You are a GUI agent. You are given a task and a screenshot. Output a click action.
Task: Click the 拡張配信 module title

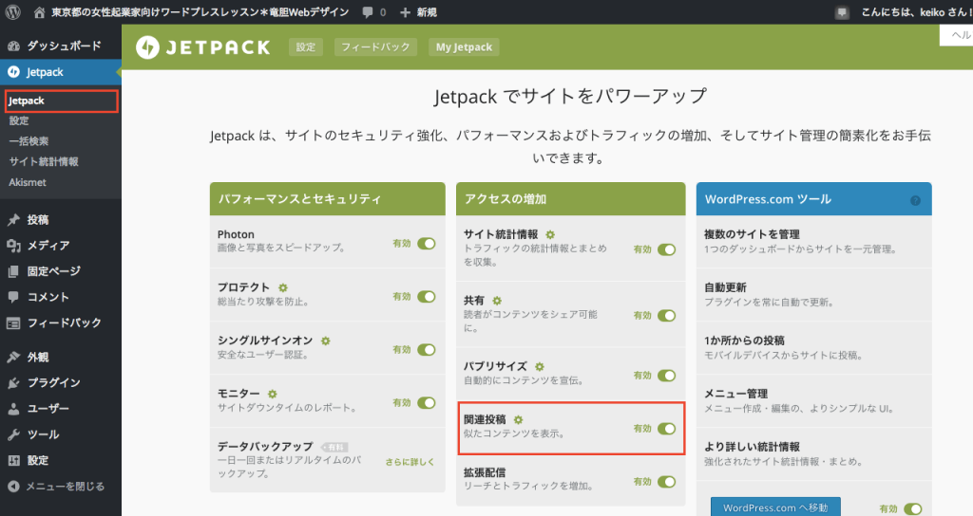[485, 472]
